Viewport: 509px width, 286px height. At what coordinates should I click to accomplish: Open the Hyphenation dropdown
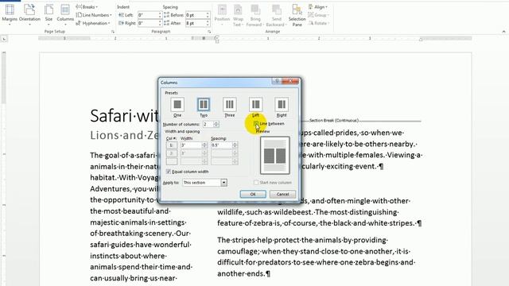93,23
